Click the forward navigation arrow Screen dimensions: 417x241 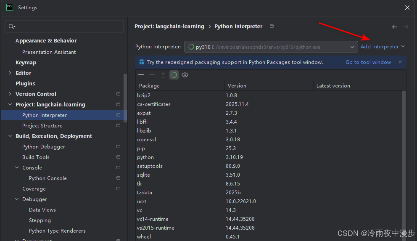click(406, 27)
